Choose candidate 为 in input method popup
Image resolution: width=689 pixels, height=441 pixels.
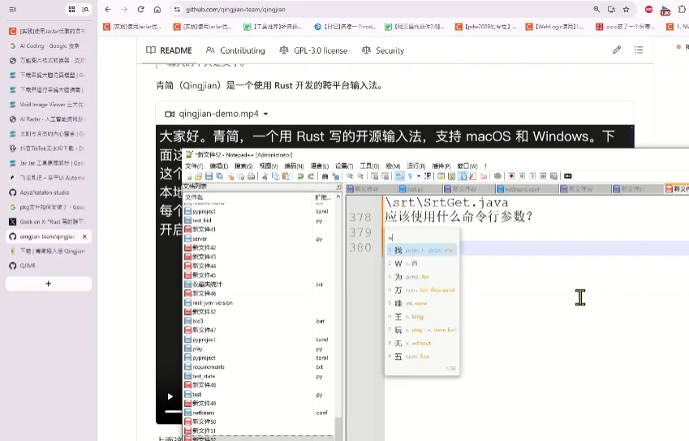422,277
